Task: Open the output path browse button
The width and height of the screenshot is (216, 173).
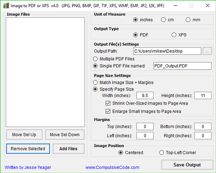Action: point(207,51)
